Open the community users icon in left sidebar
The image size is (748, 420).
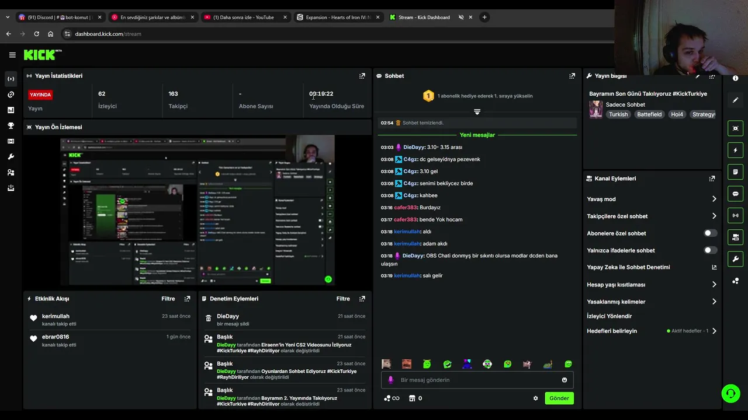tap(11, 173)
